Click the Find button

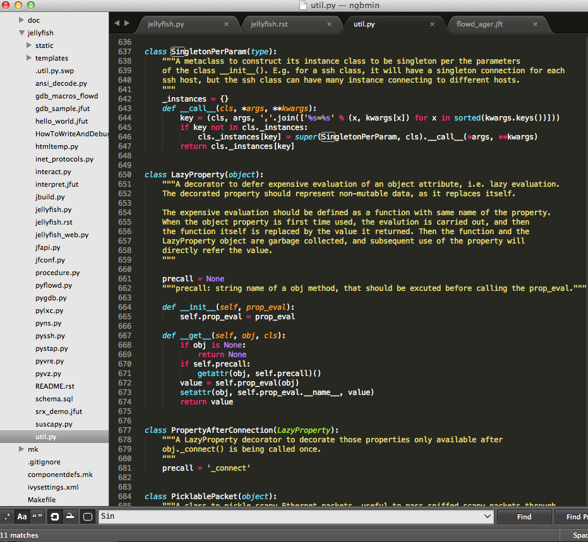click(x=524, y=517)
